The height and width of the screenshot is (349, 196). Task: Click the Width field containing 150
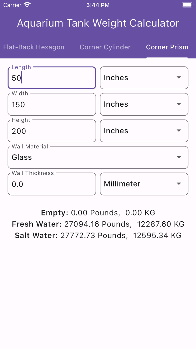pos(52,104)
